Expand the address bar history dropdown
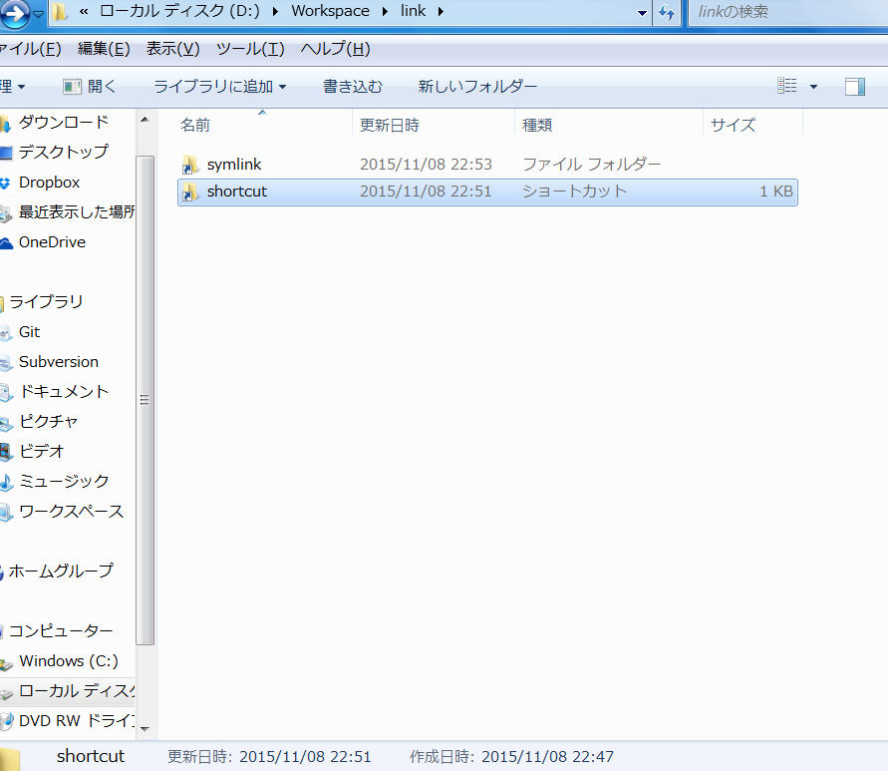This screenshot has width=888, height=771. pyautogui.click(x=643, y=13)
